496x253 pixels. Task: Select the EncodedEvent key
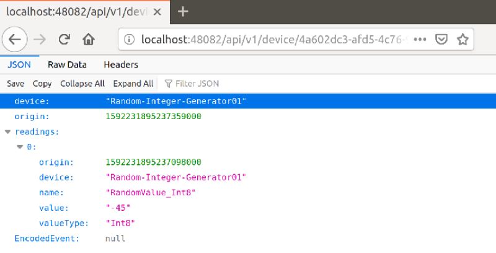tap(47, 238)
